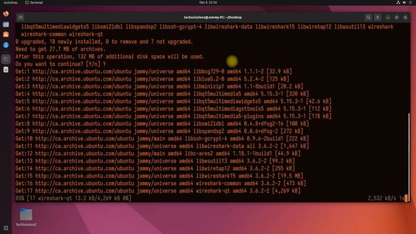Click the Get:3 libminizip1 line
The width and height of the screenshot is (416, 234).
(x=159, y=86)
